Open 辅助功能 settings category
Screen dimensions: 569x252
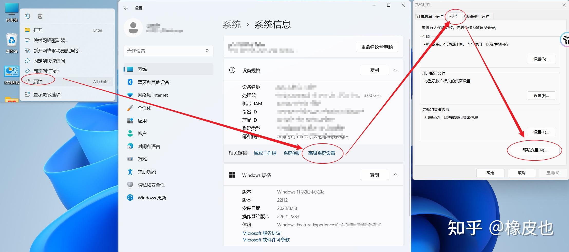point(169,172)
